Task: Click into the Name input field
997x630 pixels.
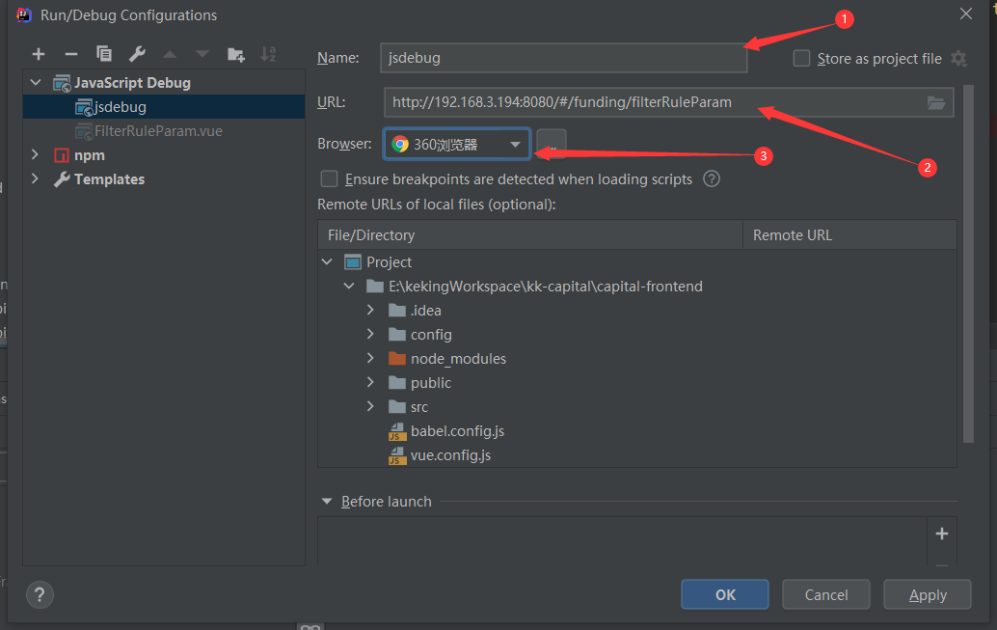Action: (x=563, y=58)
